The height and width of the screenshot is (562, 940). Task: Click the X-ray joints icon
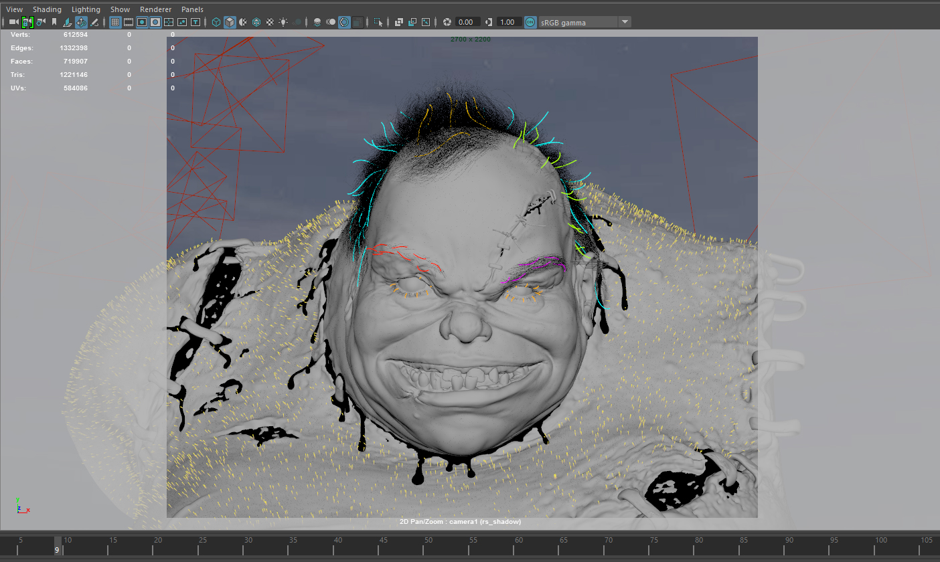426,22
